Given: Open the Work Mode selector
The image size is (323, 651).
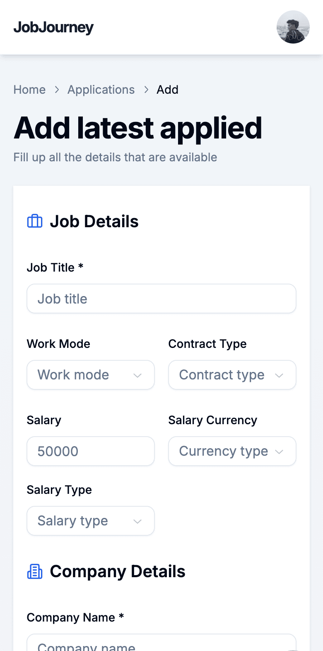Looking at the screenshot, I should pyautogui.click(x=90, y=375).
